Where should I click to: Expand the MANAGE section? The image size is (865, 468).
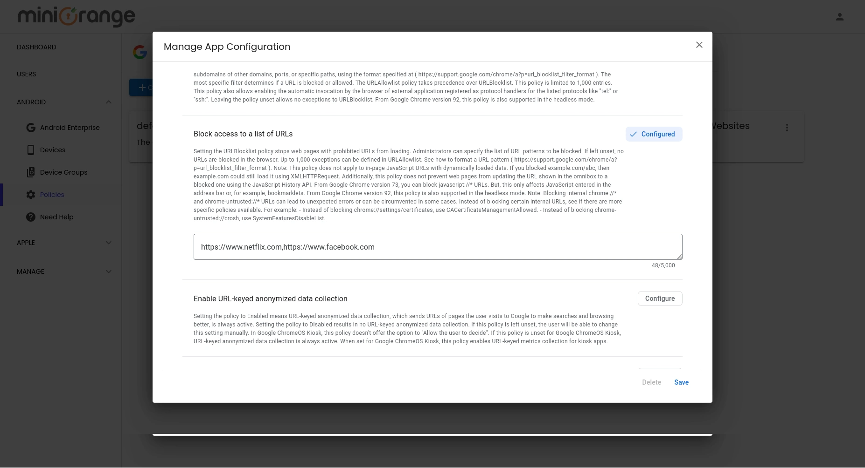(x=109, y=271)
